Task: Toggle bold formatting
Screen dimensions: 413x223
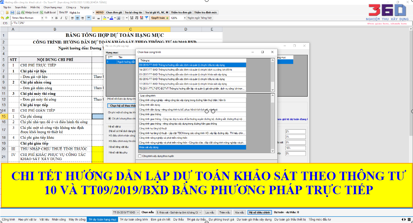Action: (x=56, y=18)
